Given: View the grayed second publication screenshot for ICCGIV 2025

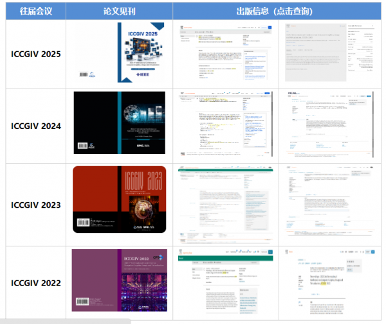Looking at the screenshot, I should [329, 53].
